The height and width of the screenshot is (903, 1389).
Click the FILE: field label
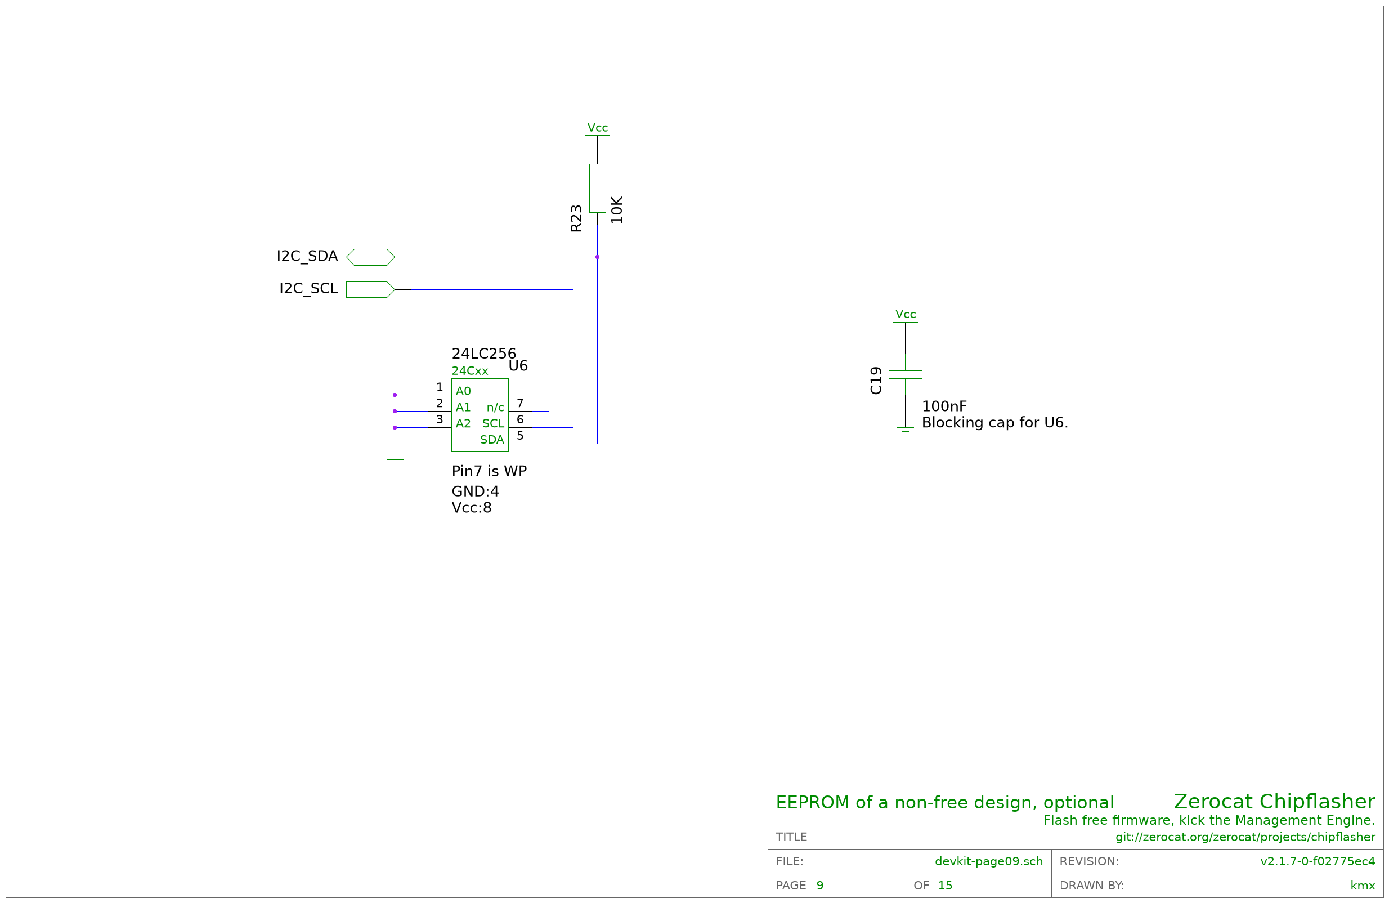point(790,861)
